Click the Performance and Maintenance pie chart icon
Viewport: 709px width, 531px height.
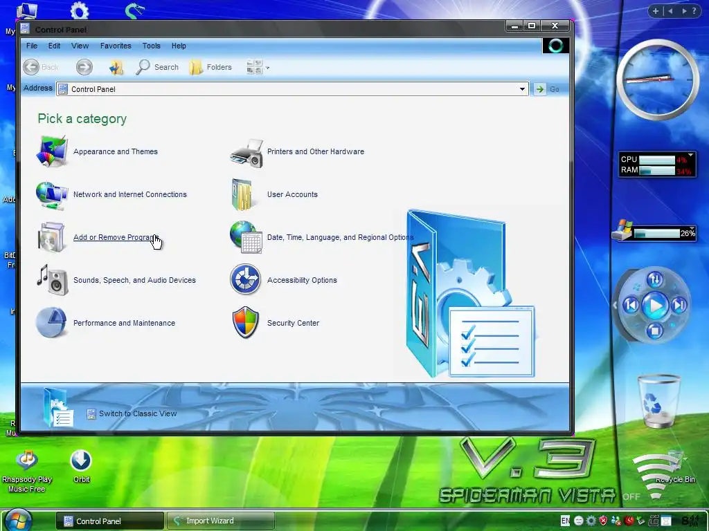point(51,322)
